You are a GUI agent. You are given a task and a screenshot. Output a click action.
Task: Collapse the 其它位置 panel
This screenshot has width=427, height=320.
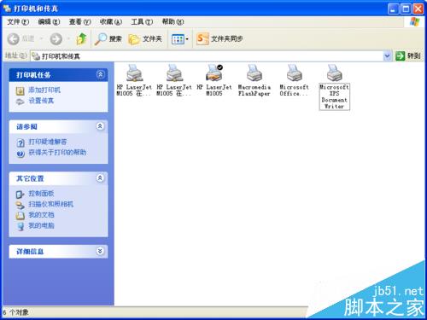pos(100,178)
